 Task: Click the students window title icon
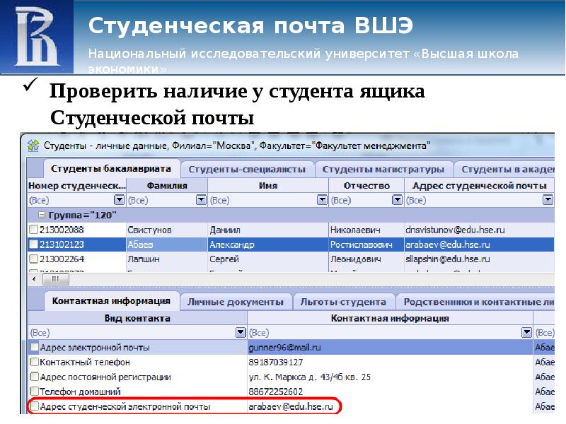tap(33, 146)
